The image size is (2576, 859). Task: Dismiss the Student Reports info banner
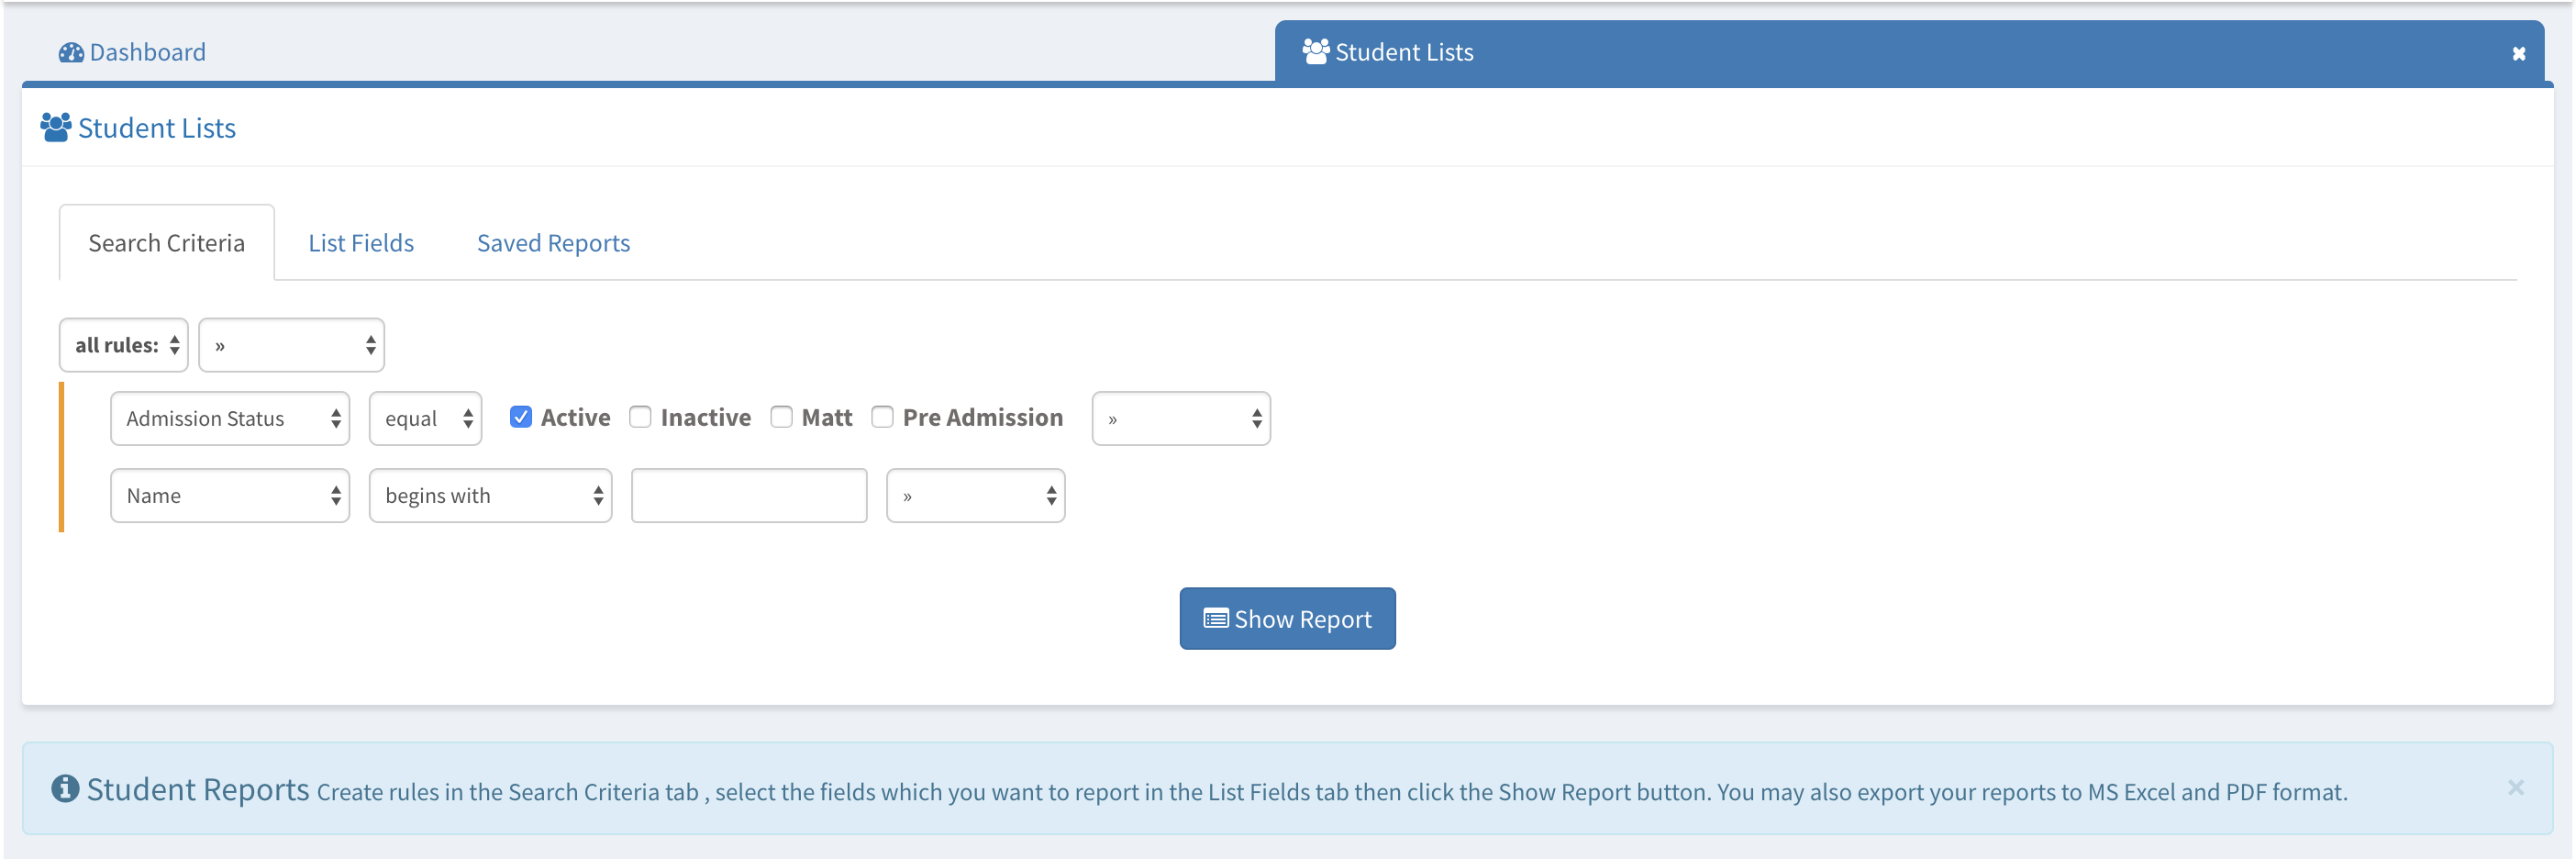(x=2515, y=788)
